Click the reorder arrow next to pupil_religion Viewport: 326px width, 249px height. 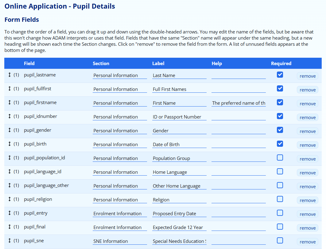10,199
